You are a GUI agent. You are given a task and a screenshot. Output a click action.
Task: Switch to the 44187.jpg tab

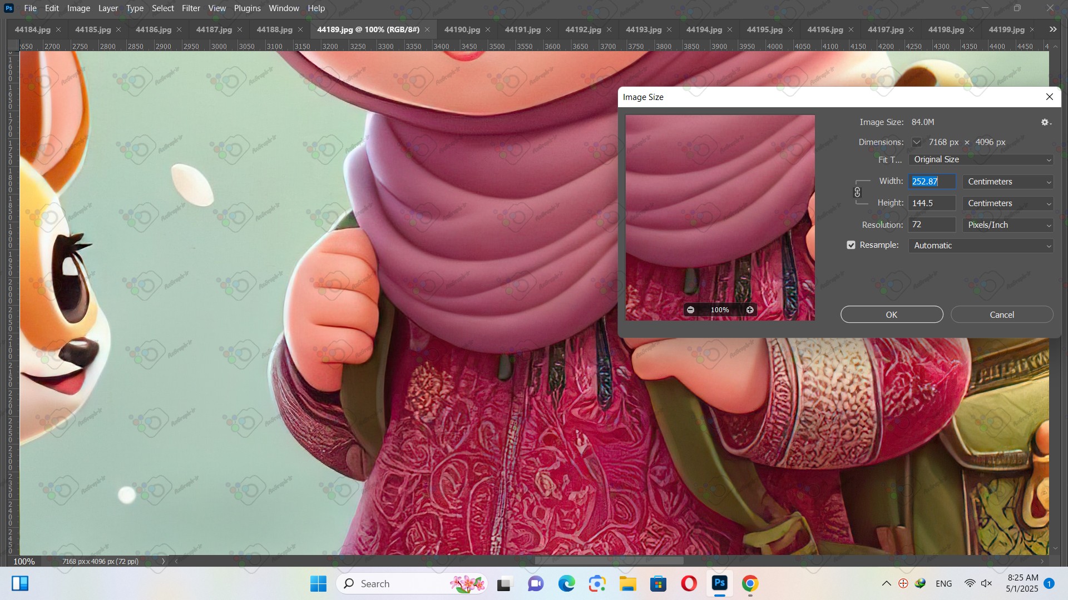[214, 29]
